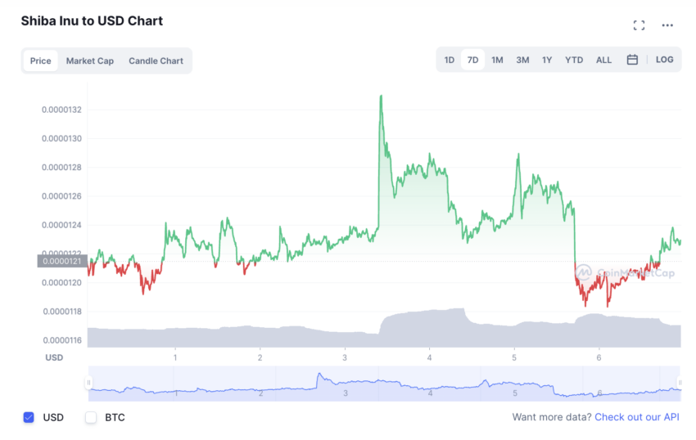The image size is (696, 440).
Task: Select the 3M time range
Action: [x=522, y=60]
